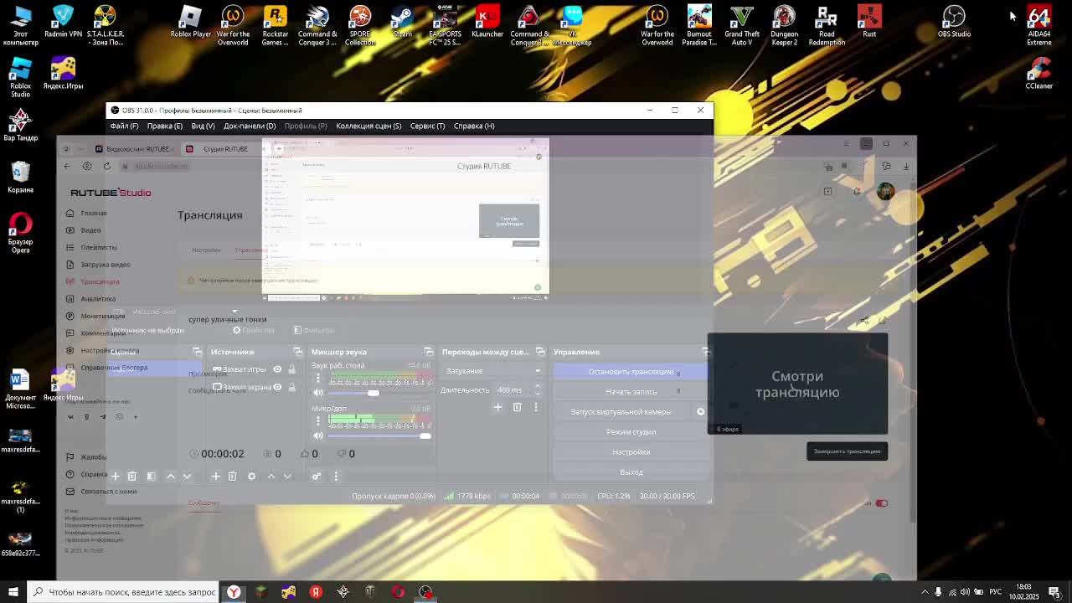The image size is (1072, 603).
Task: Open Roblox Player desktop shortcut
Action: click(191, 22)
